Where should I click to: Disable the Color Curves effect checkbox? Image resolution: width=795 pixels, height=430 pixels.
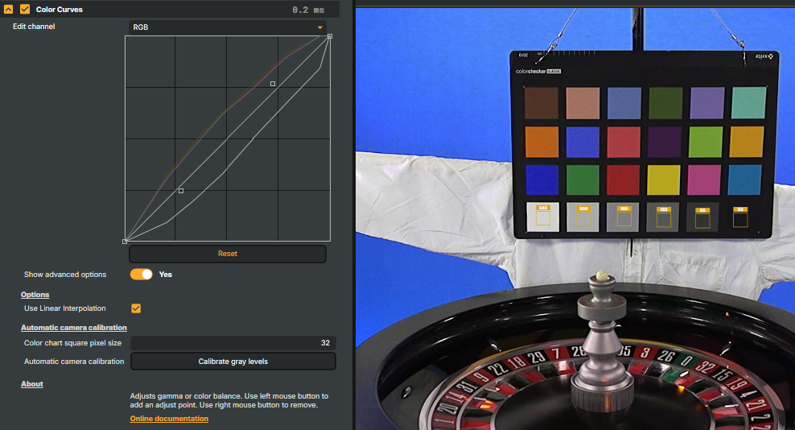click(25, 9)
